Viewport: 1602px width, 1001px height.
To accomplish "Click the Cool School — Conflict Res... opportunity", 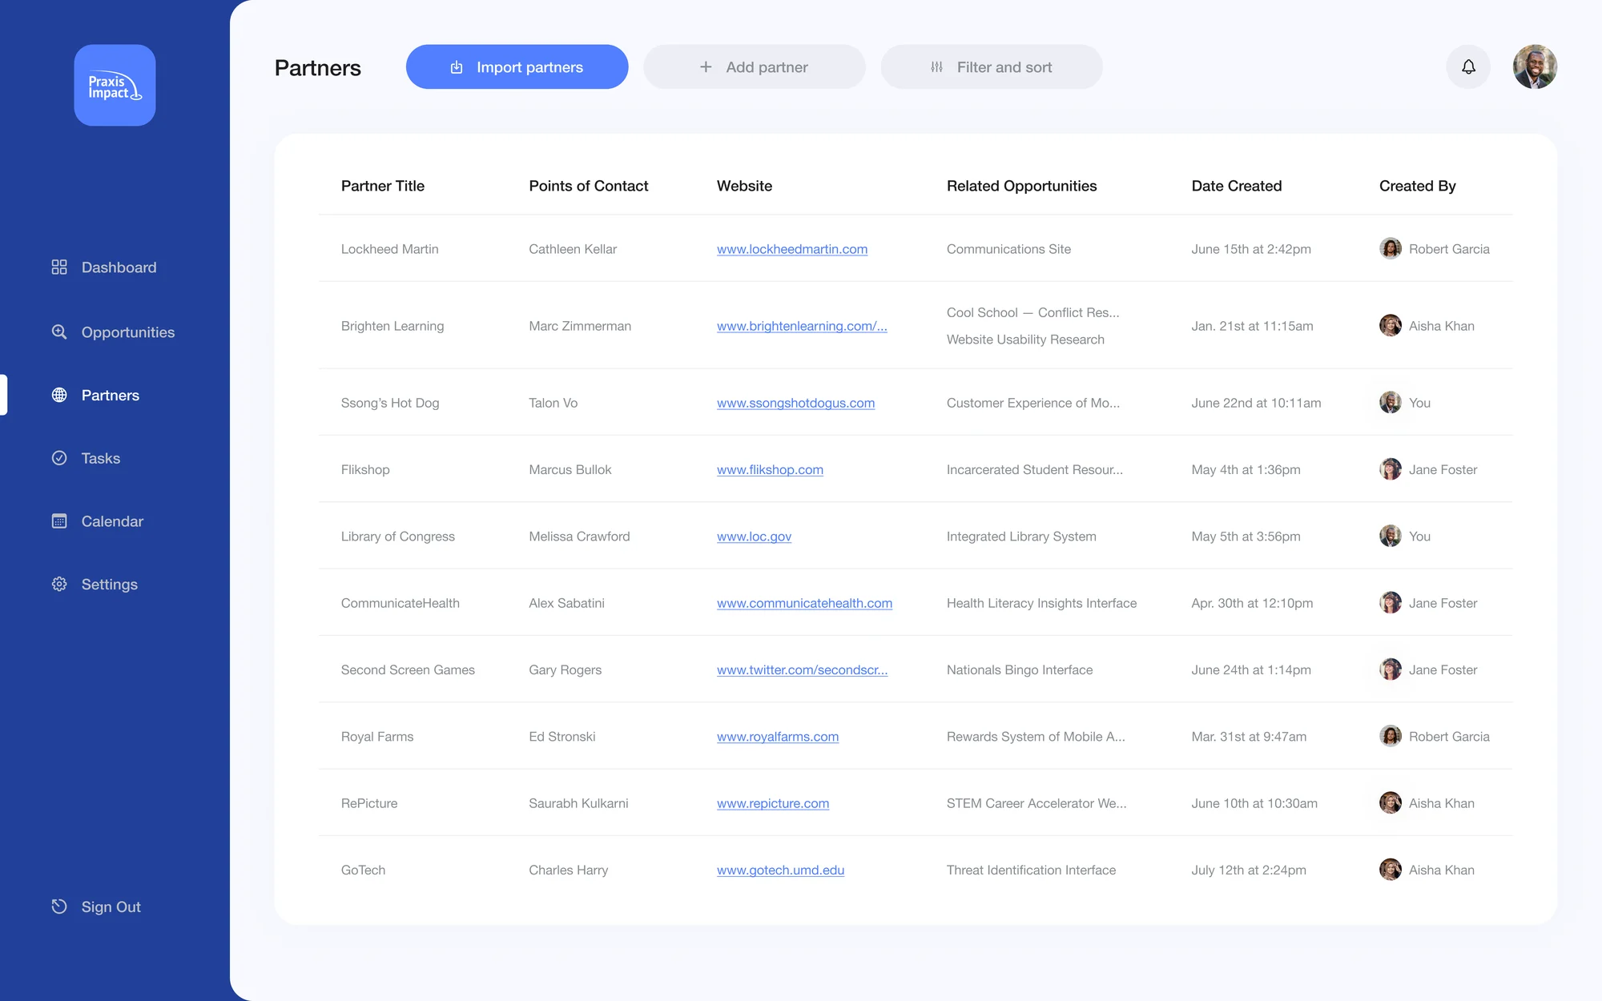I will 1032,312.
